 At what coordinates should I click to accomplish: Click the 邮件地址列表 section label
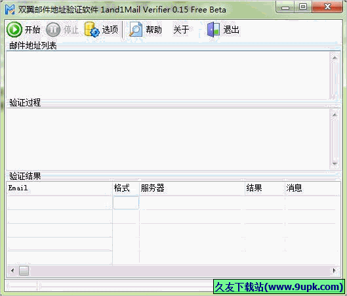33,45
